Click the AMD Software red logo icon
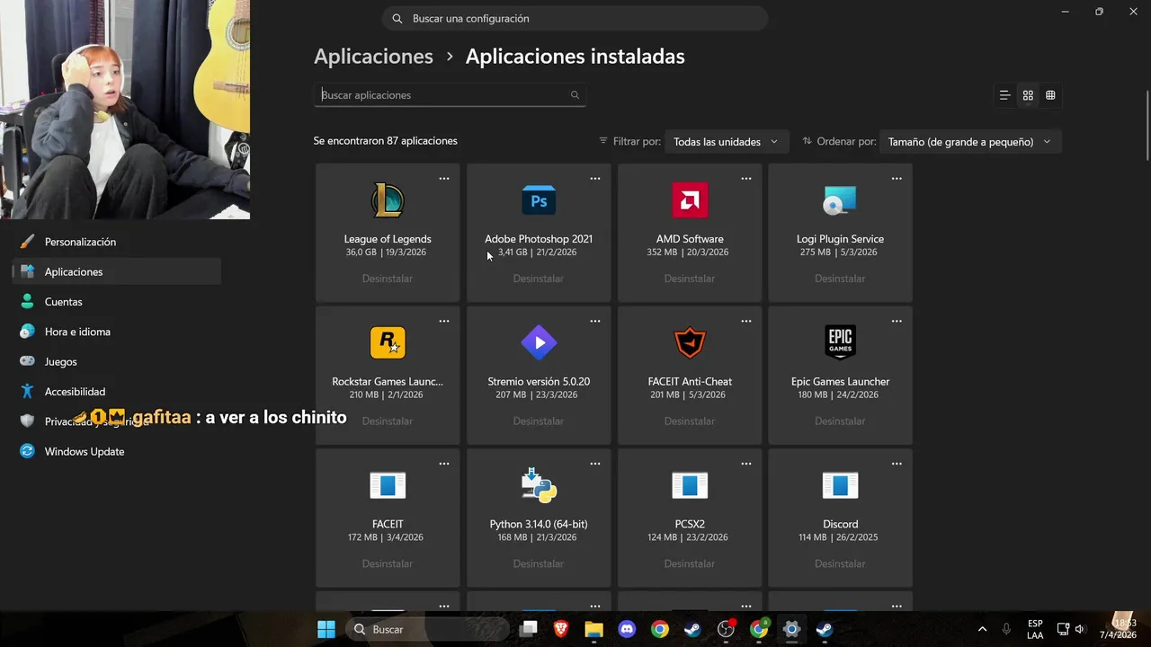The height and width of the screenshot is (647, 1151). coord(690,199)
